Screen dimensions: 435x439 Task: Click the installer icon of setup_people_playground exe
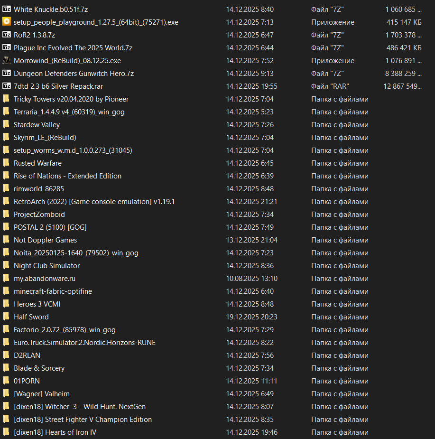click(x=7, y=22)
